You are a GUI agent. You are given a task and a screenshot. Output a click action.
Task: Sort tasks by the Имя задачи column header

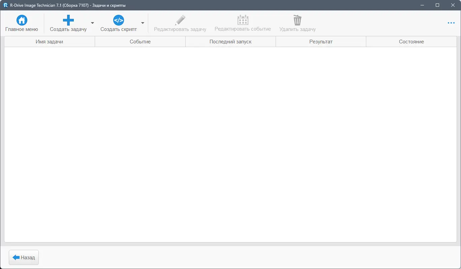pos(49,41)
